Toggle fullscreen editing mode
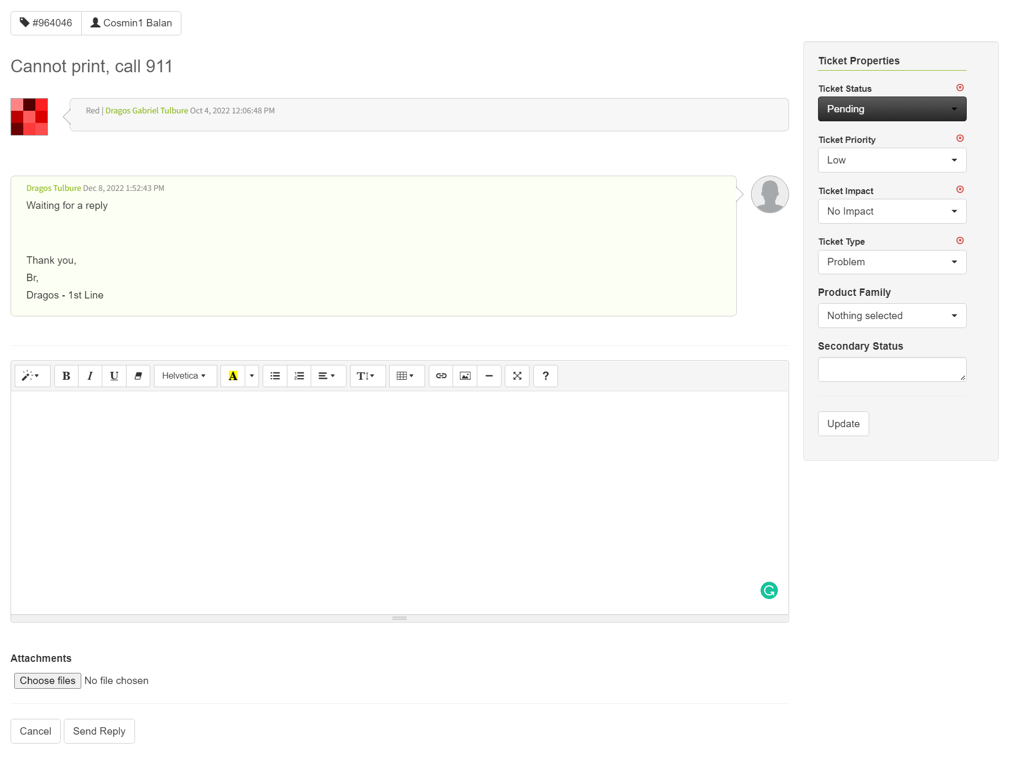The width and height of the screenshot is (1010, 761). (x=517, y=375)
